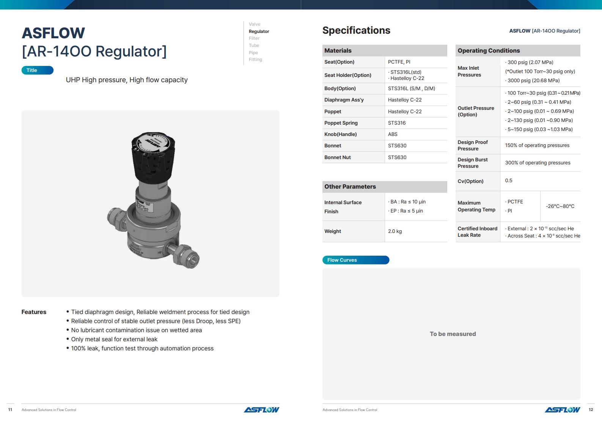Click the Cv(Option) row label
Viewport: 602px width, 425px height.
[470, 181]
